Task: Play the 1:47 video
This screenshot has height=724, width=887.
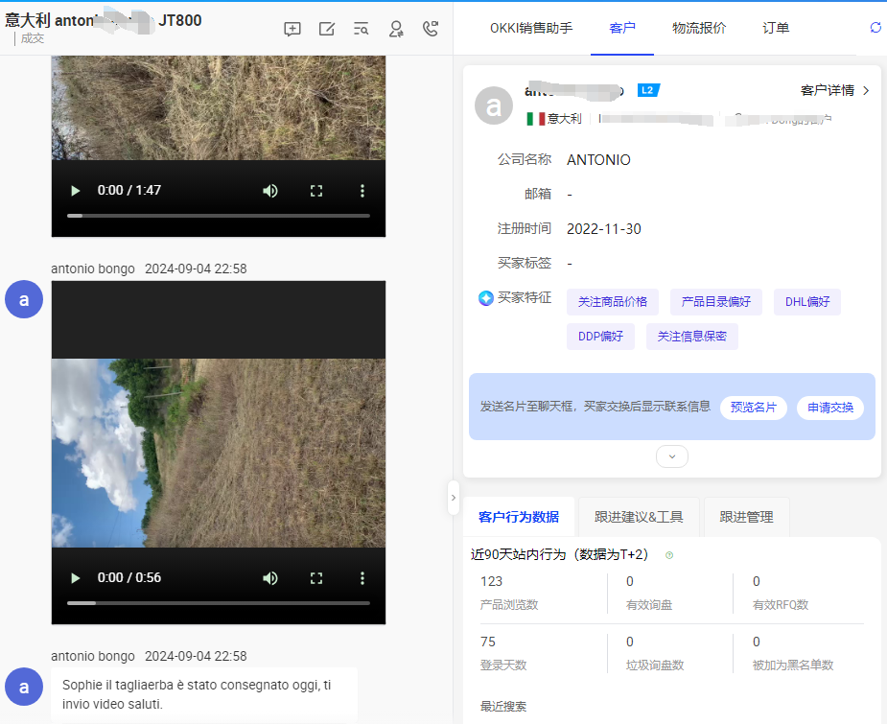Action: coord(75,191)
